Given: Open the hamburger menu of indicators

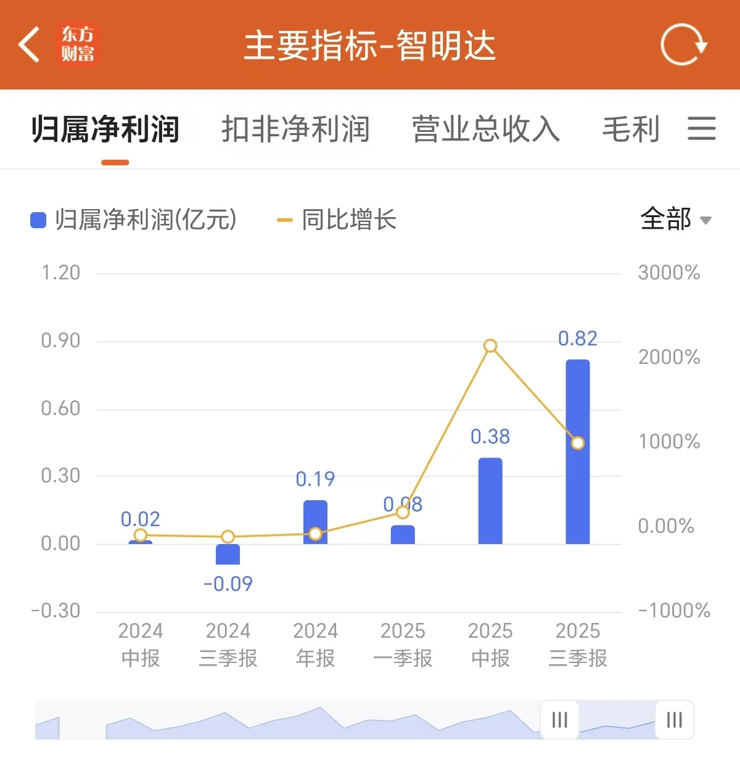Looking at the screenshot, I should click(x=701, y=129).
